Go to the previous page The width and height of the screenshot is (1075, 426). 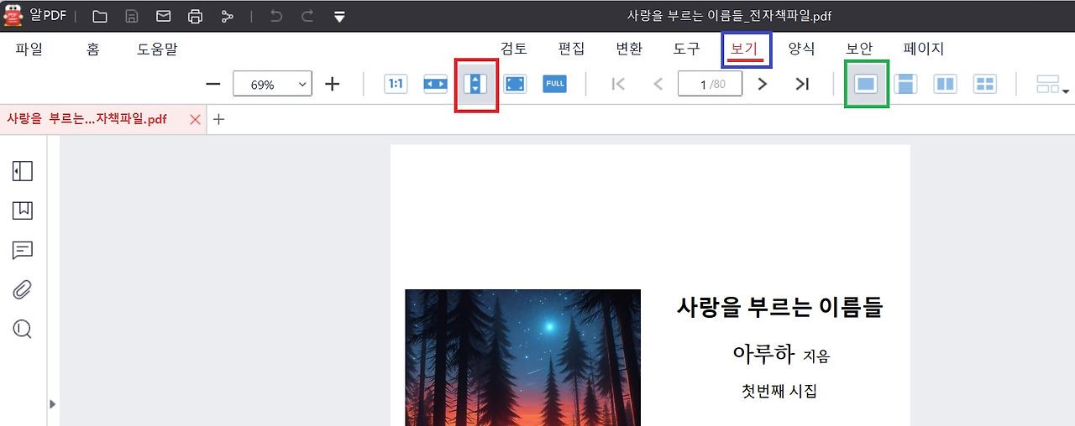click(x=658, y=84)
